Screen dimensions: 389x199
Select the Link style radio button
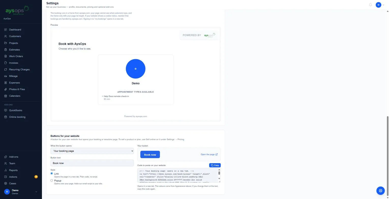click(x=52, y=174)
